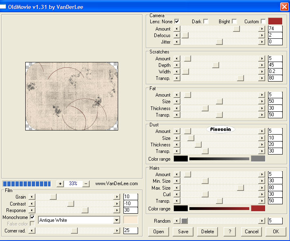Click the zoom out minus button

[x=86, y=184]
